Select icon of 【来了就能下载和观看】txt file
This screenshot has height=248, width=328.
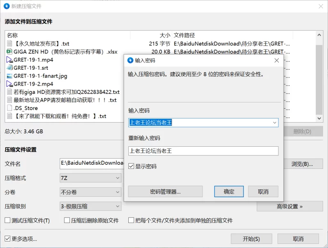[x=9, y=116]
